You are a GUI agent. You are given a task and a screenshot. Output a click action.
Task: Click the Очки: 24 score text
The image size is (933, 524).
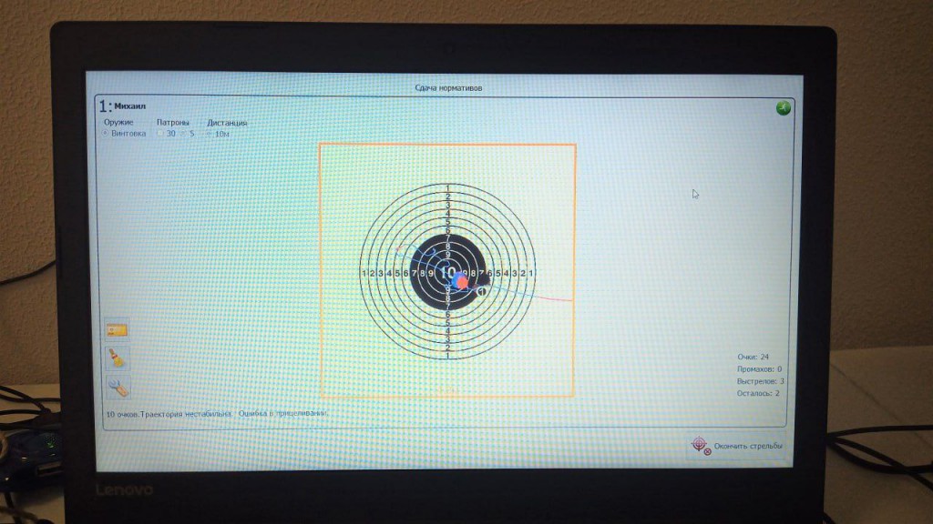point(753,357)
